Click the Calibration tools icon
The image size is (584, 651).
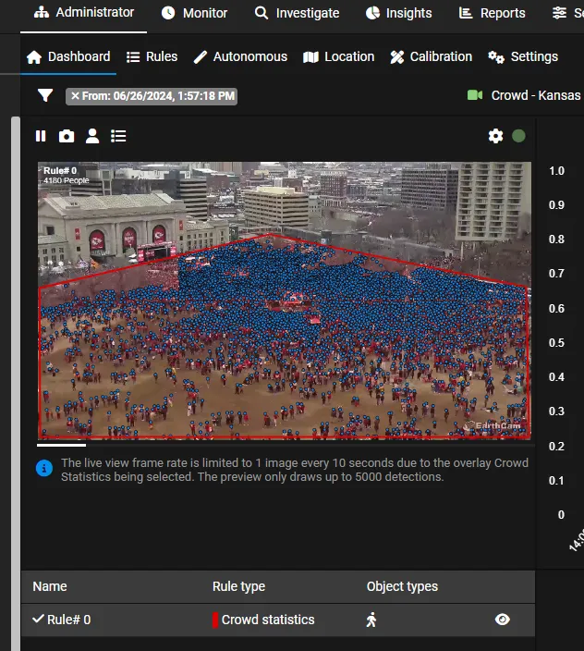[x=397, y=57]
